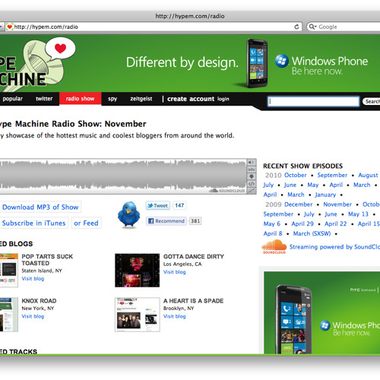380x380 pixels.
Task: Open Google search engine dropdown magnifier
Action: [x=313, y=27]
